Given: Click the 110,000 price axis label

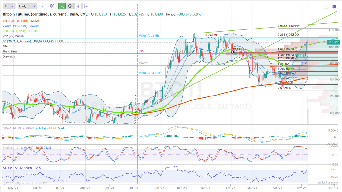Looking at the screenshot, I should pyautogui.click(x=334, y=30).
